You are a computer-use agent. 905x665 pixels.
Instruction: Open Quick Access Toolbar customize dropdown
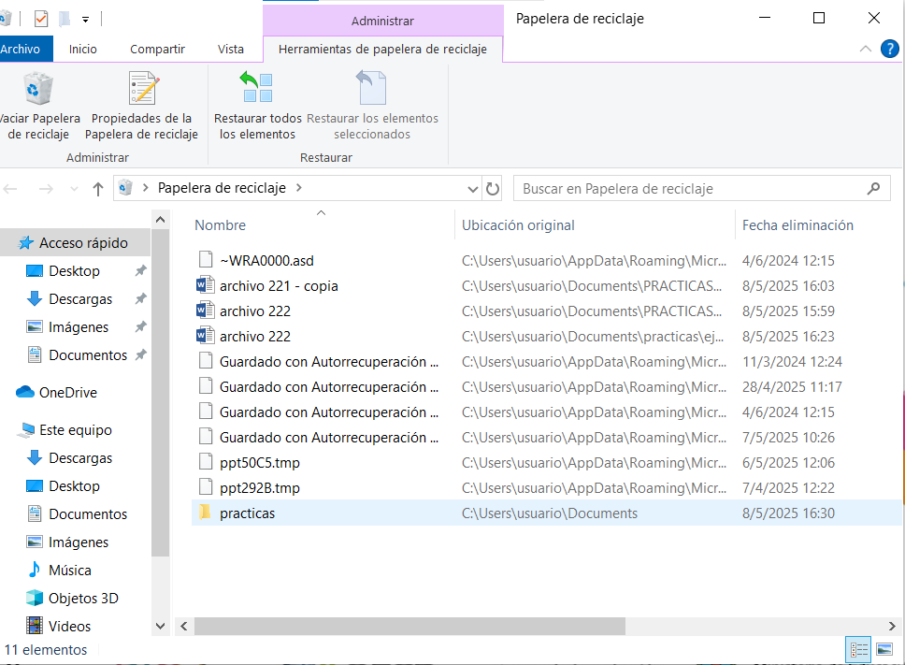coord(86,19)
